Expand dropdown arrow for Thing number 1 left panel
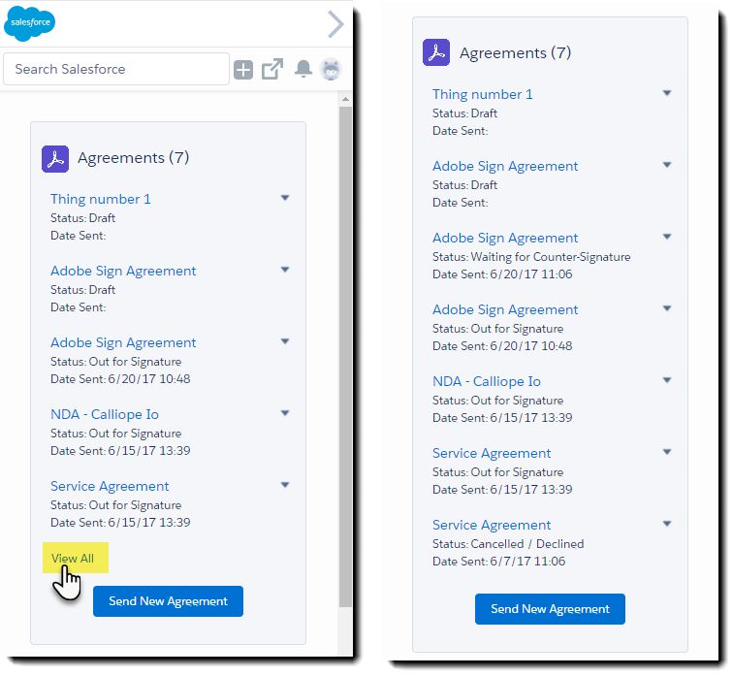Screen dimensions: 733x676 [285, 198]
